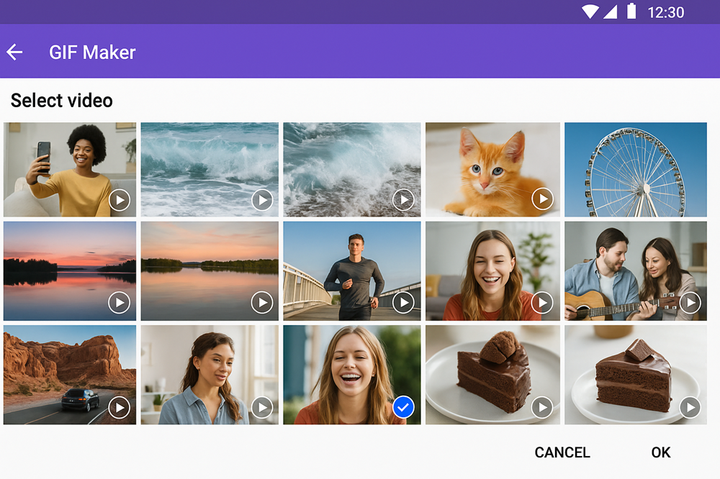Tap the cellular signal icon in status bar

tap(611, 12)
